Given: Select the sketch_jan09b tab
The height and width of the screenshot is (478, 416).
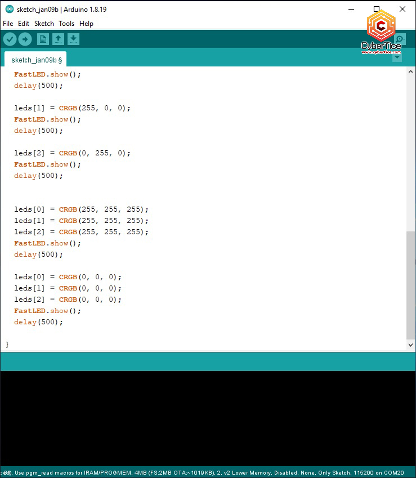Looking at the screenshot, I should pos(36,60).
